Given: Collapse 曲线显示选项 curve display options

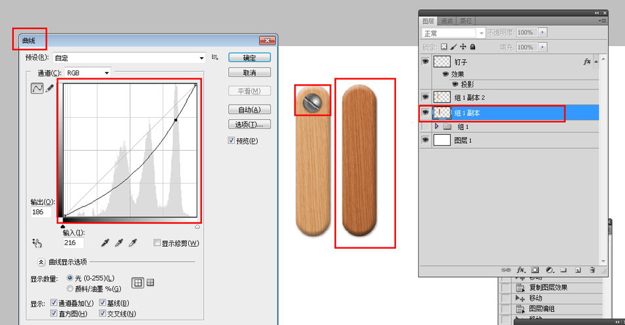Looking at the screenshot, I should point(41,262).
